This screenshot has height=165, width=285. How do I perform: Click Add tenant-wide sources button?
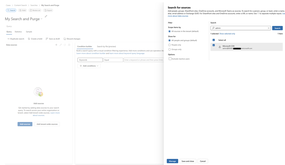pos(47,124)
